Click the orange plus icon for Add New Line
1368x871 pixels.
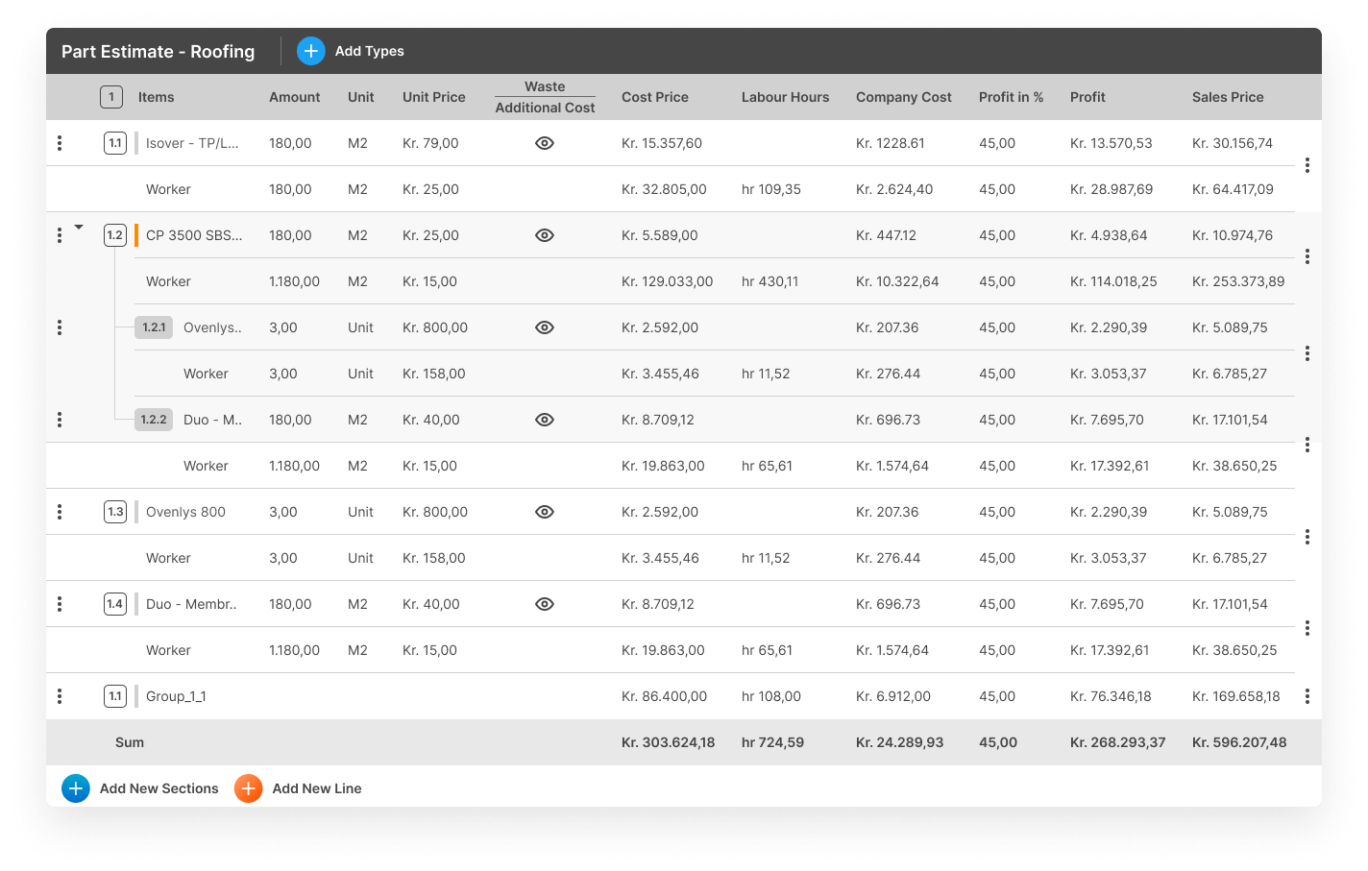pyautogui.click(x=248, y=788)
